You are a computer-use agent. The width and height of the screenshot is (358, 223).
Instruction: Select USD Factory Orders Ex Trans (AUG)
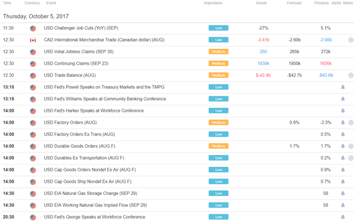(80, 134)
